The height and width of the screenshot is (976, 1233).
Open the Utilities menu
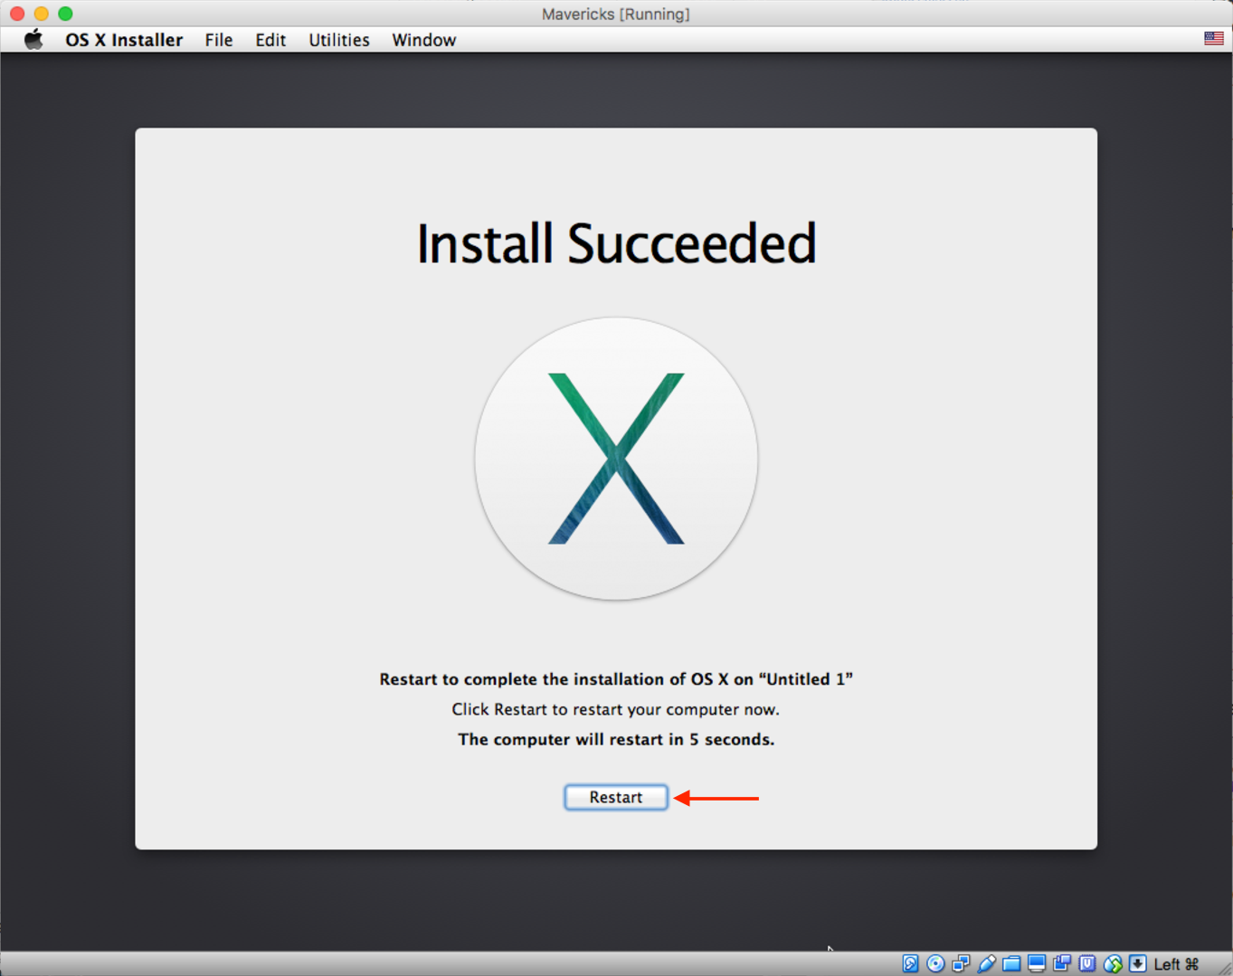coord(338,40)
